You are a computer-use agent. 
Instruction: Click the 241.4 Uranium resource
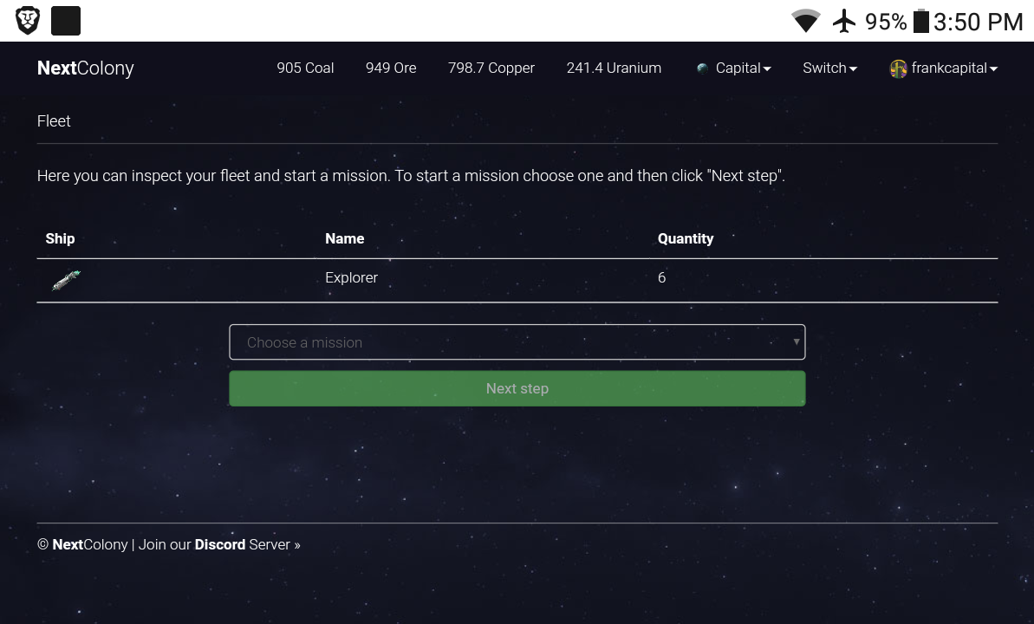614,68
